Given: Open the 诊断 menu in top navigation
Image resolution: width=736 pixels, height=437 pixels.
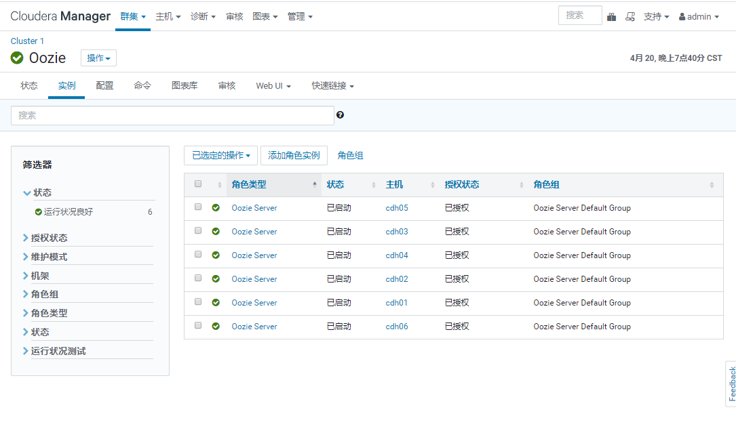Looking at the screenshot, I should [203, 17].
